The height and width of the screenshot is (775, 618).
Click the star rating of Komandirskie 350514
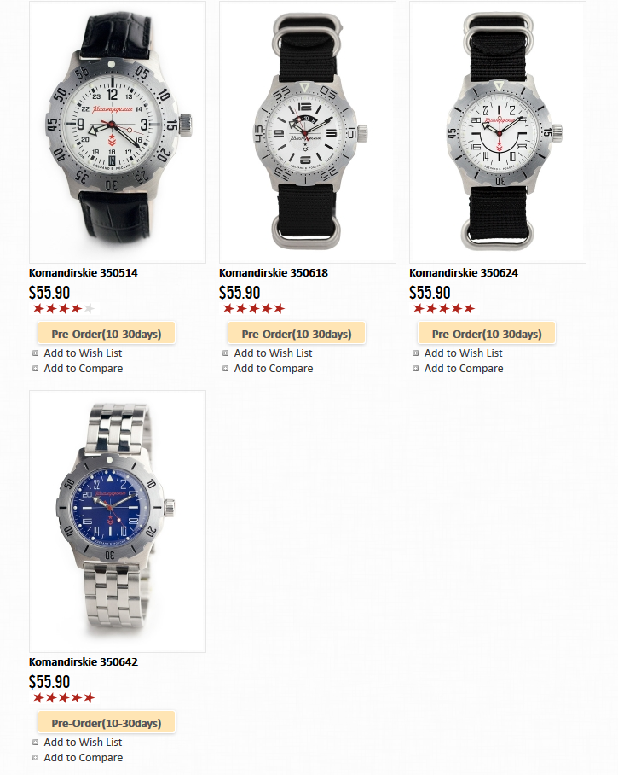64,309
